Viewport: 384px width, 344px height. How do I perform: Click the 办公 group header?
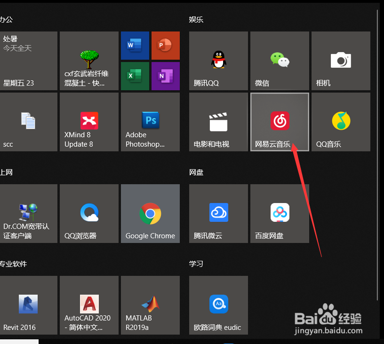click(x=6, y=20)
